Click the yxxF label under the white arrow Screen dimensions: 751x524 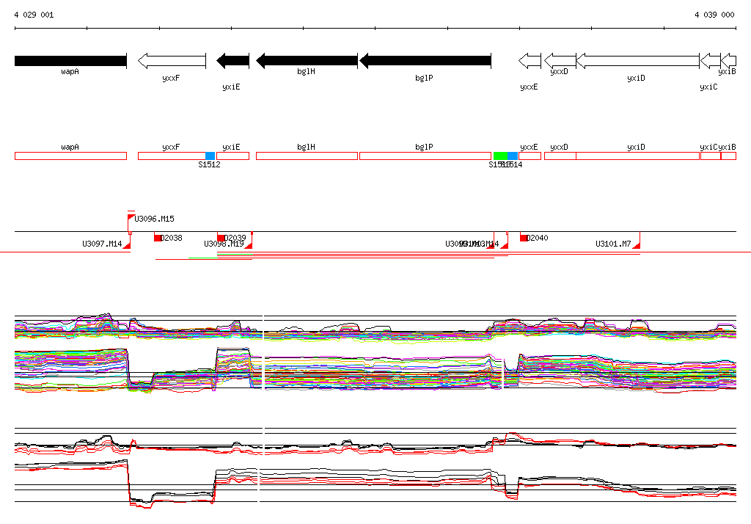(171, 78)
